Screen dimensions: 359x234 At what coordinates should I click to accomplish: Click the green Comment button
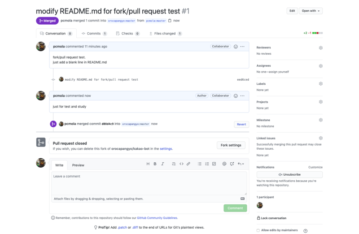coord(235,208)
